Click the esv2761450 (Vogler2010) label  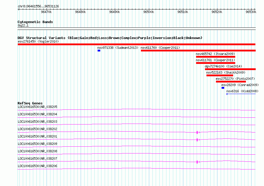pyautogui.click(x=38, y=41)
